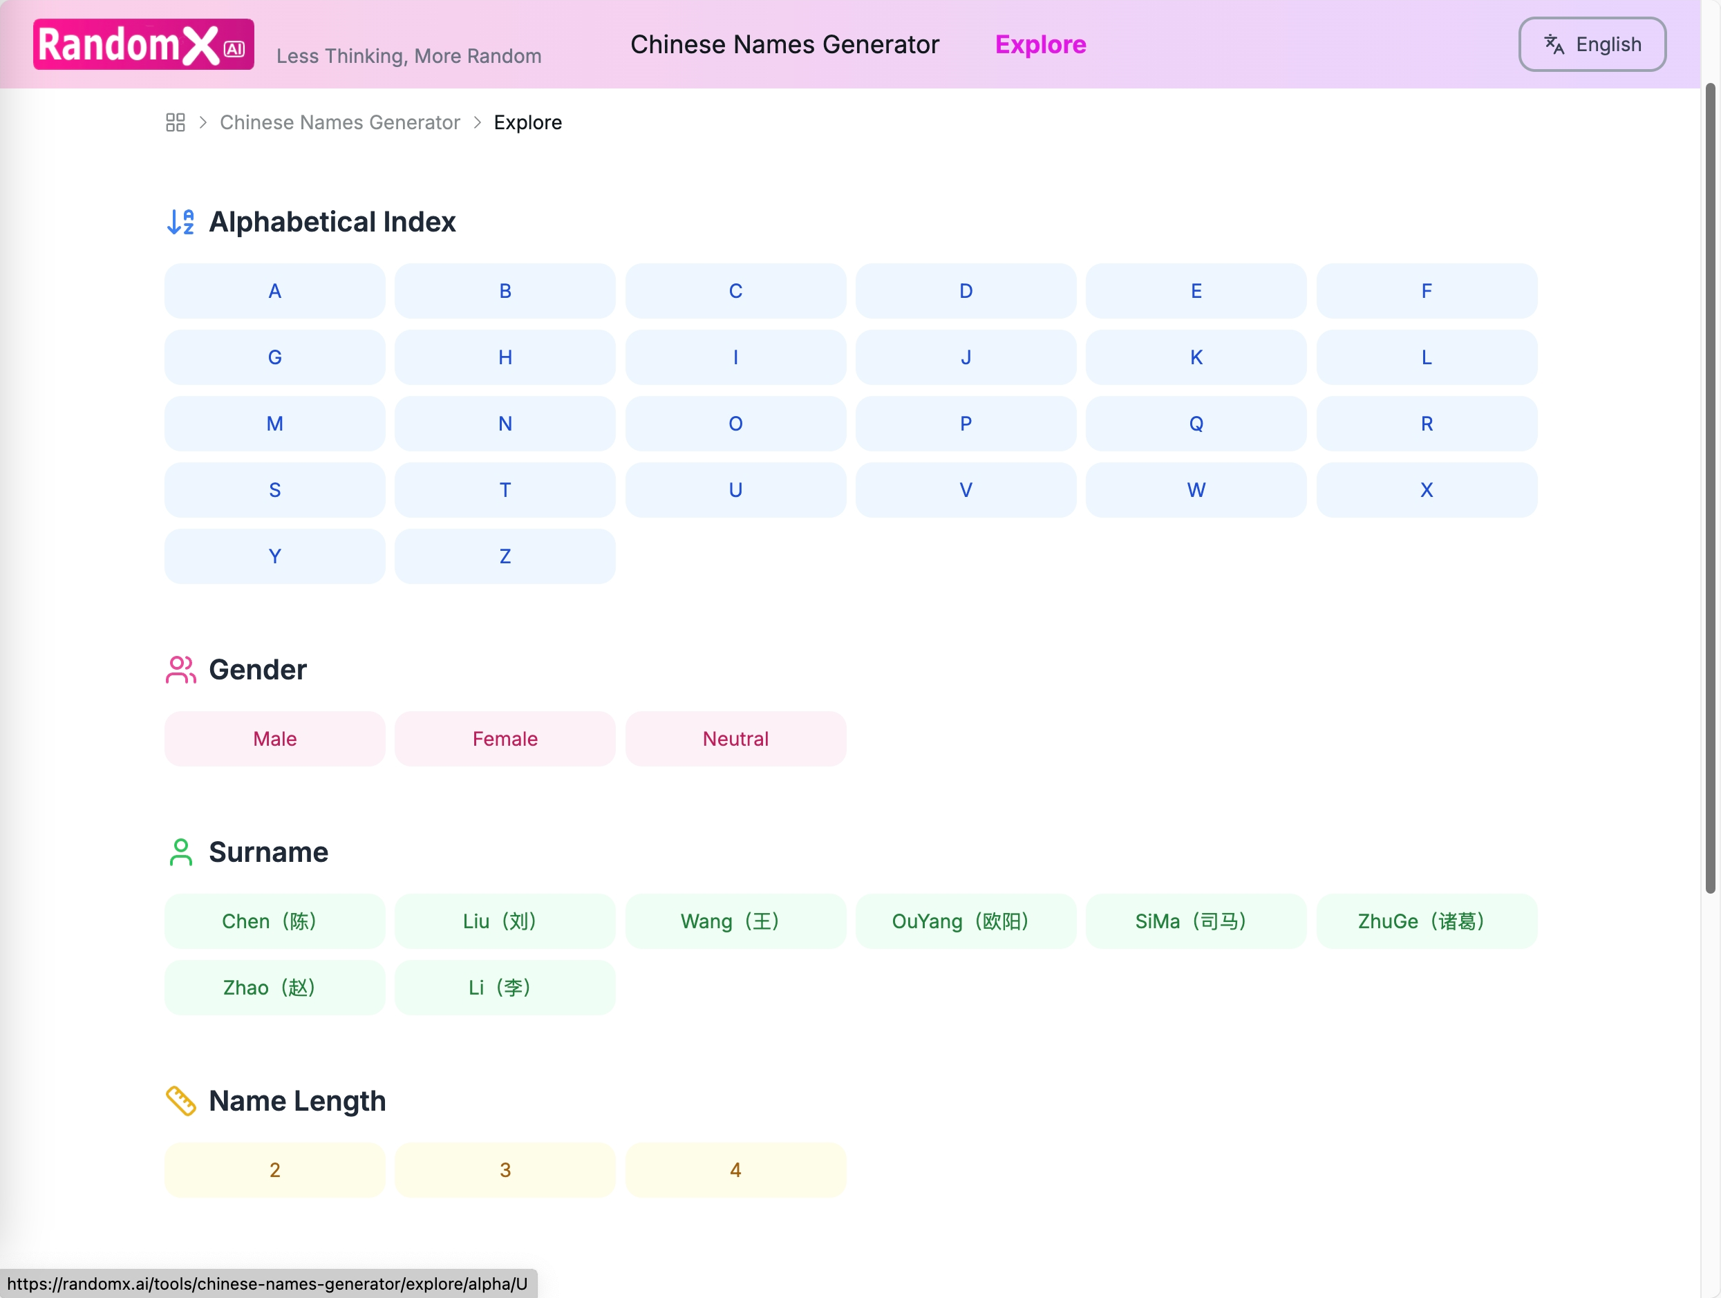Select letter U in alphabetical index
This screenshot has height=1298, width=1721.
(x=735, y=490)
